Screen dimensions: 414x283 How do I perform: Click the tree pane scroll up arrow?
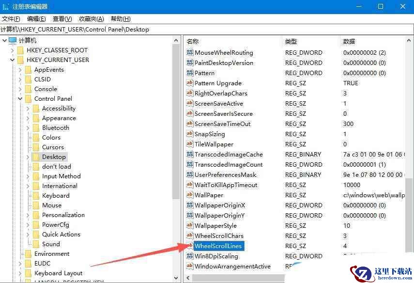click(x=176, y=40)
